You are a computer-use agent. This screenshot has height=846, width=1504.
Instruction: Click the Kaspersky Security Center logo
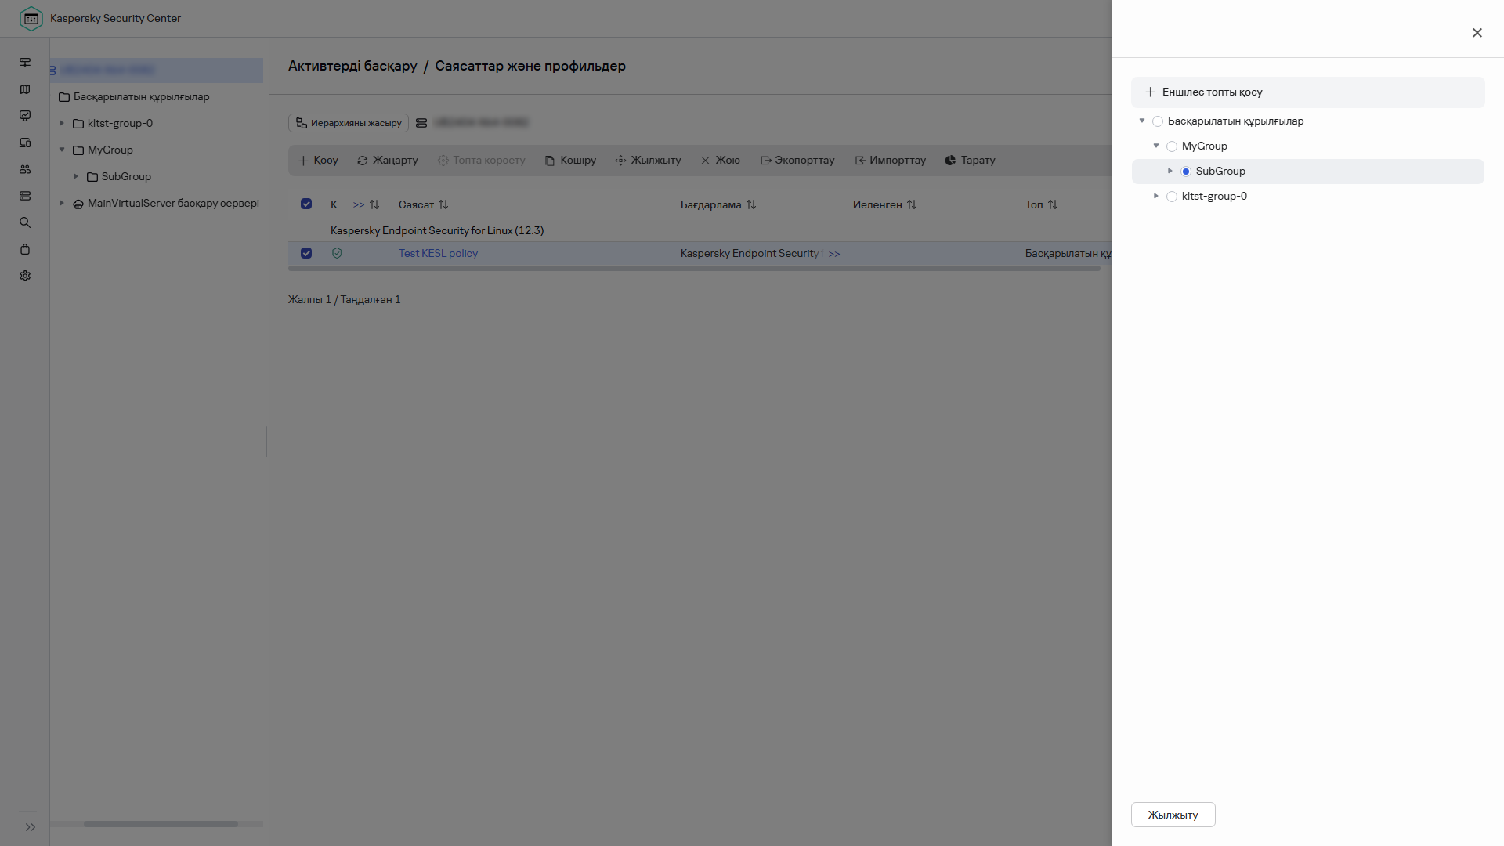31,18
